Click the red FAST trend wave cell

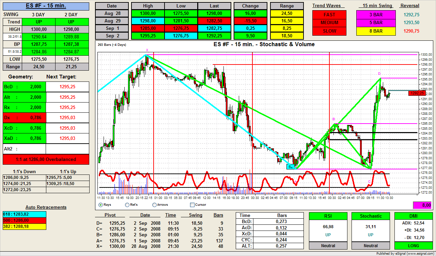coord(329,15)
